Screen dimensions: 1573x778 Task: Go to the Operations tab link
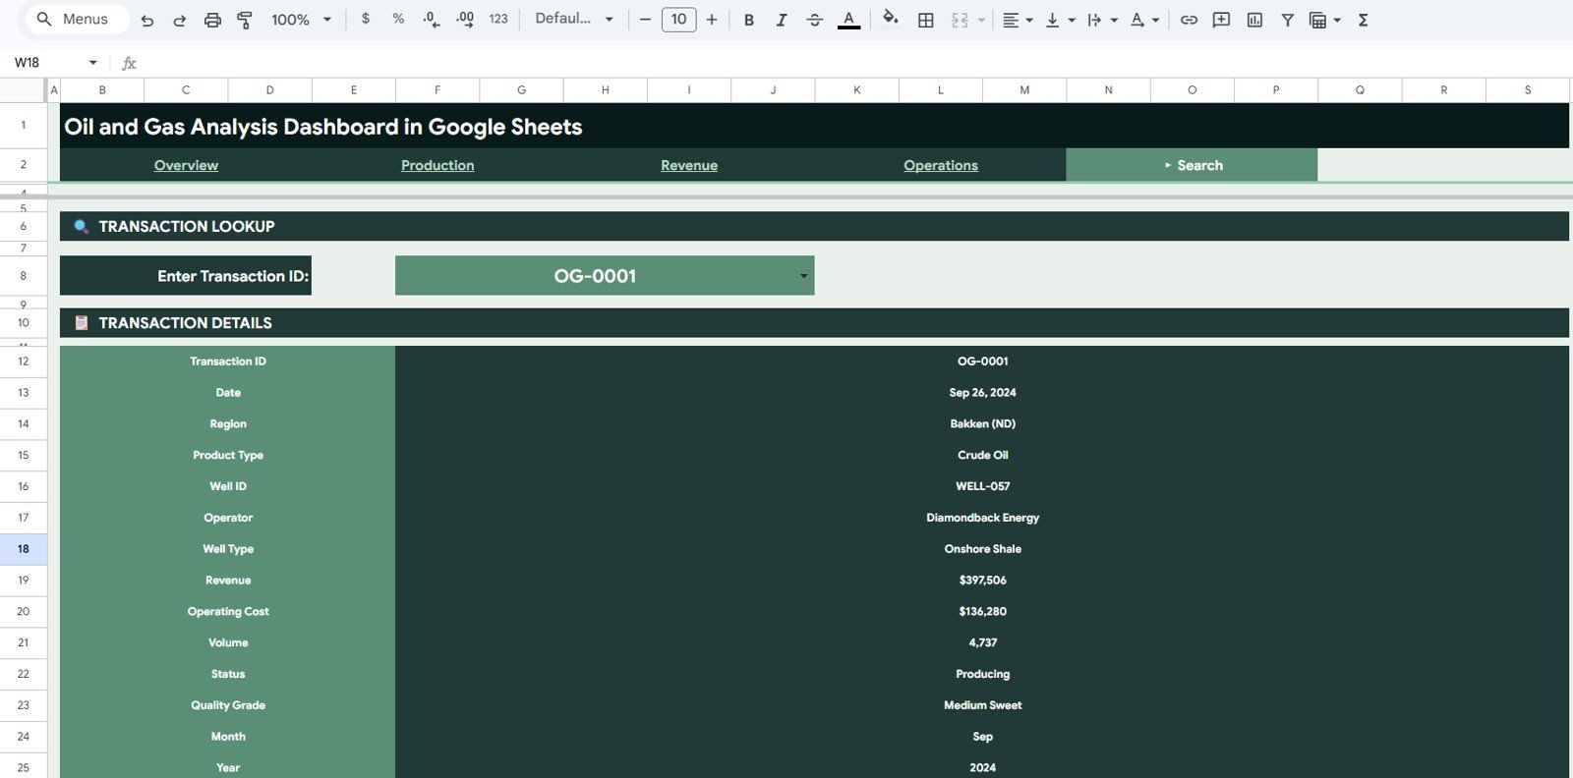[x=941, y=165]
